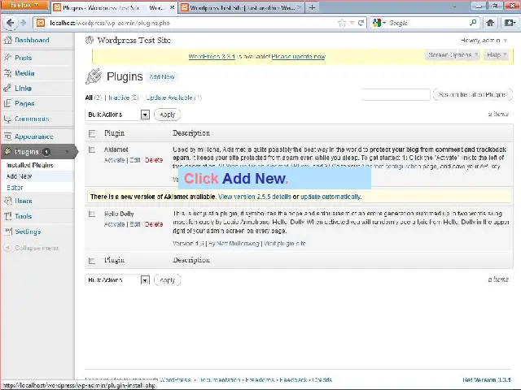Viewport: 521px width, 390px height.
Task: Open the top Bulk Actions dropdown
Action: [118, 115]
